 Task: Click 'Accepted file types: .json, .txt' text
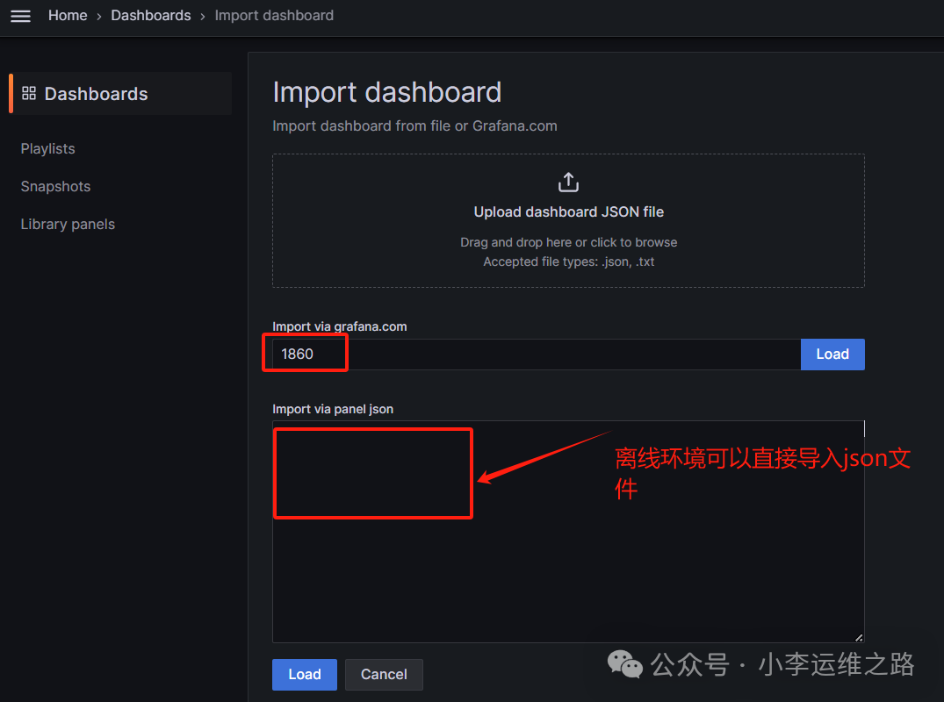click(568, 261)
